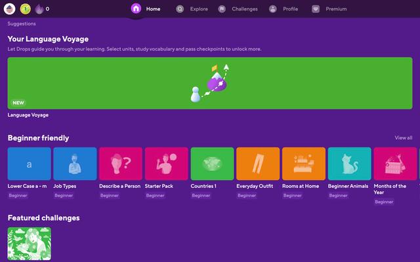Open the green Language Voyage banner
The height and width of the screenshot is (262, 420).
pyautogui.click(x=210, y=83)
